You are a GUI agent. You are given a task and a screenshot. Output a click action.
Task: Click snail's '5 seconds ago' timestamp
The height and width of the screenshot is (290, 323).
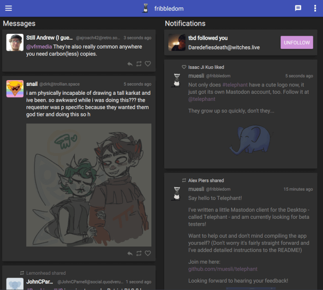[138, 84]
